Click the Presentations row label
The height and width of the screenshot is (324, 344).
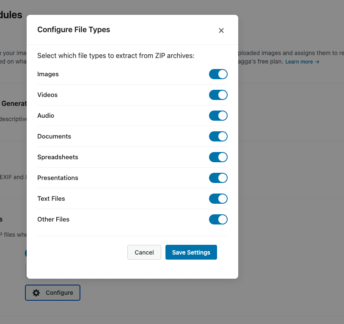[x=58, y=178]
